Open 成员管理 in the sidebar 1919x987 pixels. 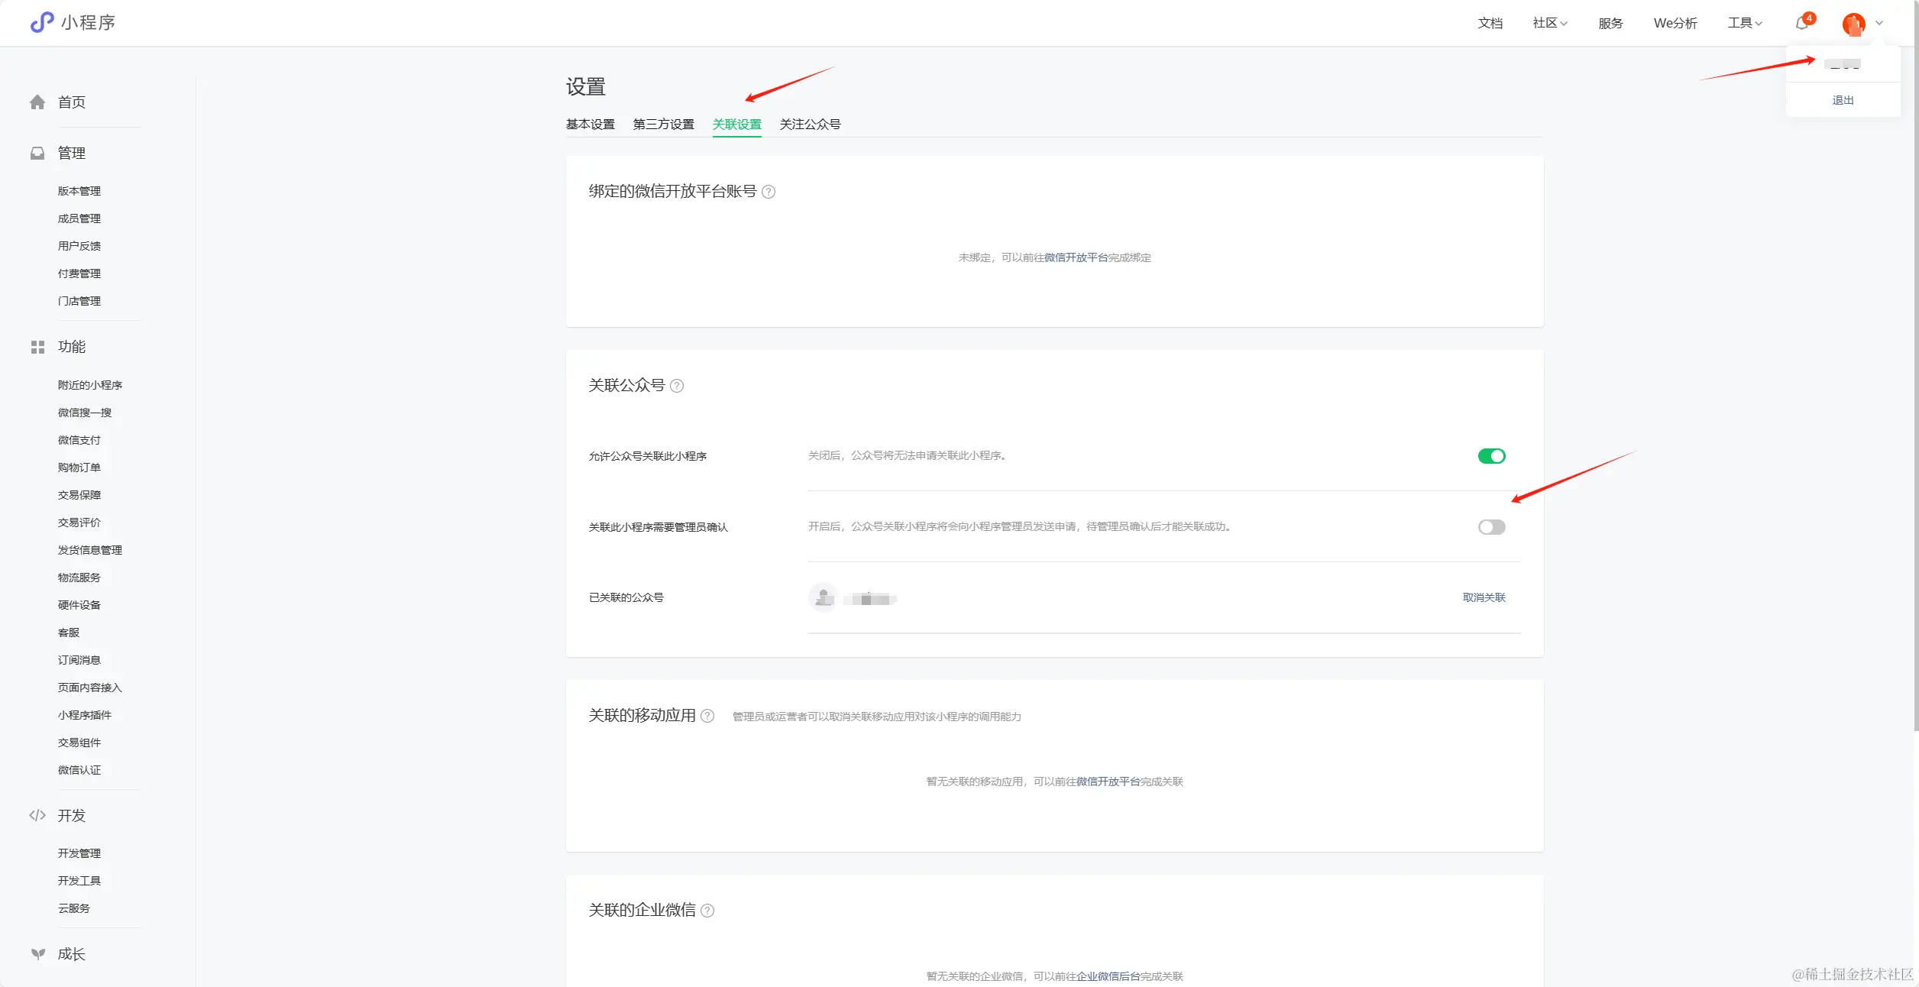tap(79, 219)
